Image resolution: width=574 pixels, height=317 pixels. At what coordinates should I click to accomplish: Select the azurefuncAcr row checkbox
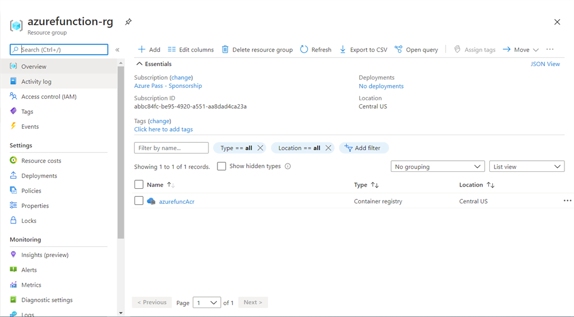[139, 201]
